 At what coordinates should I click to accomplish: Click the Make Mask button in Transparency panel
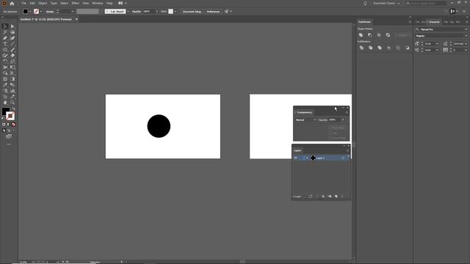click(x=338, y=128)
